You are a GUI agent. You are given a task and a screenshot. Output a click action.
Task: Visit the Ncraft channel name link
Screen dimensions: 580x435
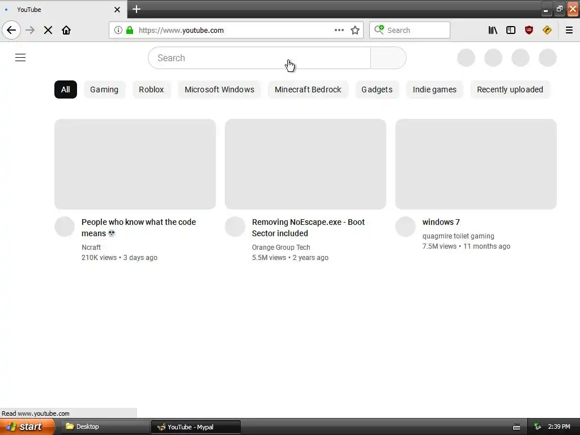pyautogui.click(x=91, y=247)
